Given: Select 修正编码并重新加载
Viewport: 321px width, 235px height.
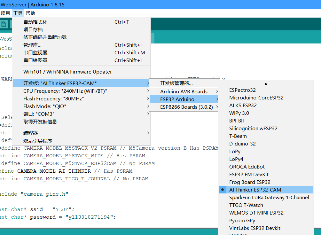Looking at the screenshot, I should pyautogui.click(x=82, y=37).
